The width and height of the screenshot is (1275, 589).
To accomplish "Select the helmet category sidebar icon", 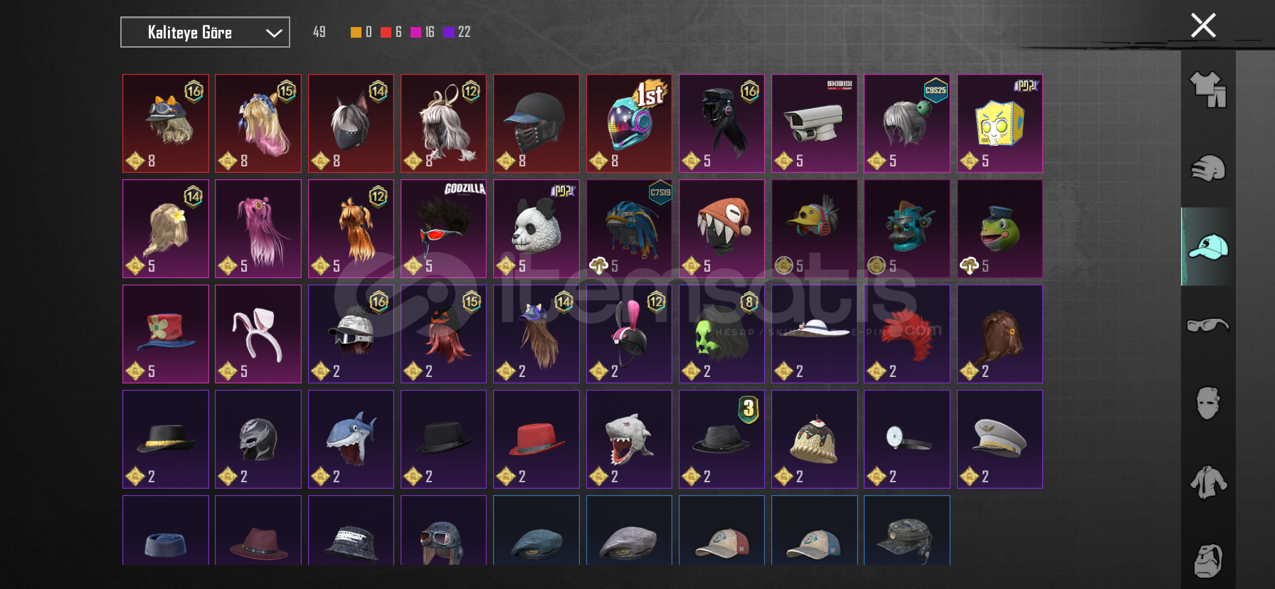I will click(1208, 169).
